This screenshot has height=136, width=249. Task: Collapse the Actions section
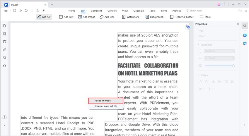pyautogui.click(x=203, y=75)
